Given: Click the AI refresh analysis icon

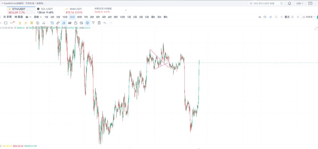Looking at the screenshot, I should coord(37,23).
